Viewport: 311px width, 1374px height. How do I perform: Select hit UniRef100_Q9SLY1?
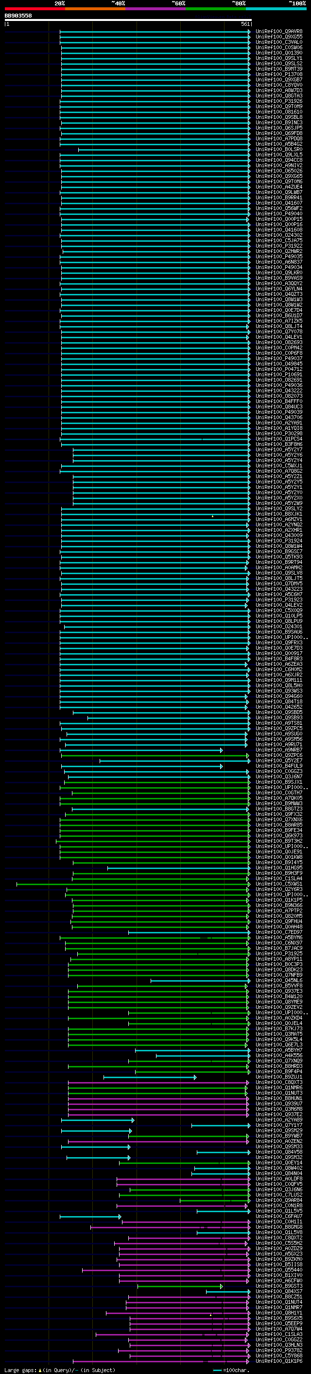pyautogui.click(x=279, y=58)
